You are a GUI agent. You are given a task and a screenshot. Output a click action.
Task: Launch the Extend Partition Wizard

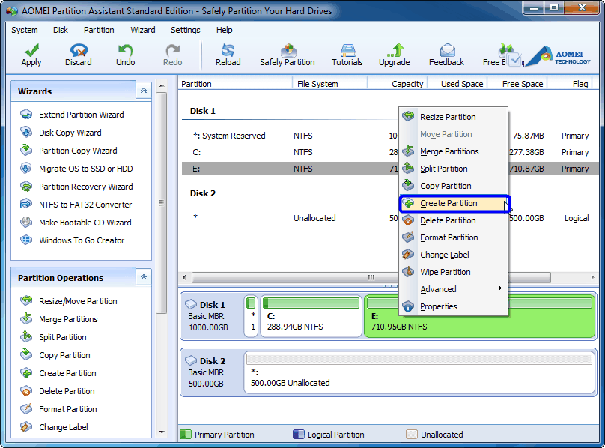click(x=72, y=115)
